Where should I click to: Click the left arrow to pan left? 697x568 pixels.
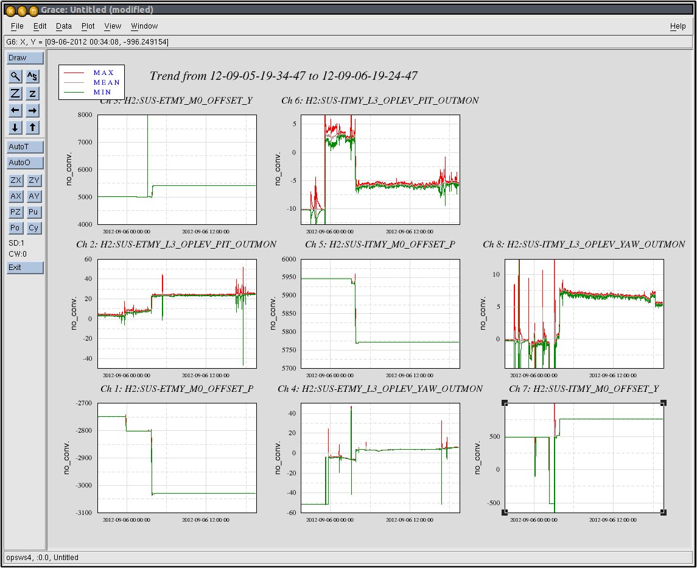coord(16,110)
